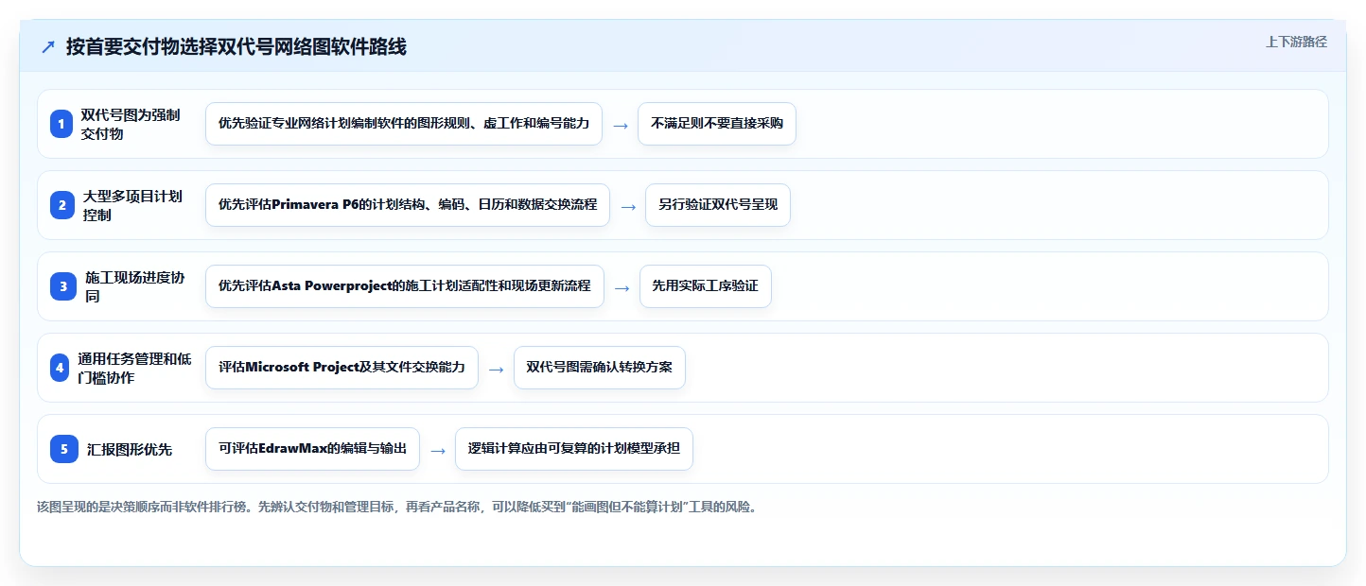Click the arrow before 另行验证双代号呈现

click(628, 206)
